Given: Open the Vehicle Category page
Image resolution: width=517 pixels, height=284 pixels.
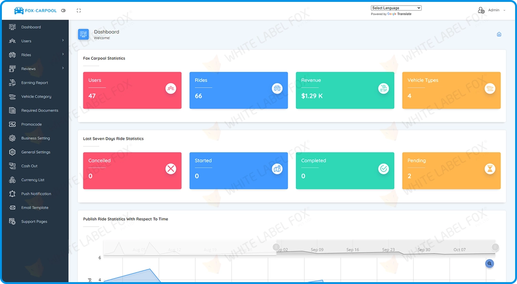Looking at the screenshot, I should [x=36, y=97].
